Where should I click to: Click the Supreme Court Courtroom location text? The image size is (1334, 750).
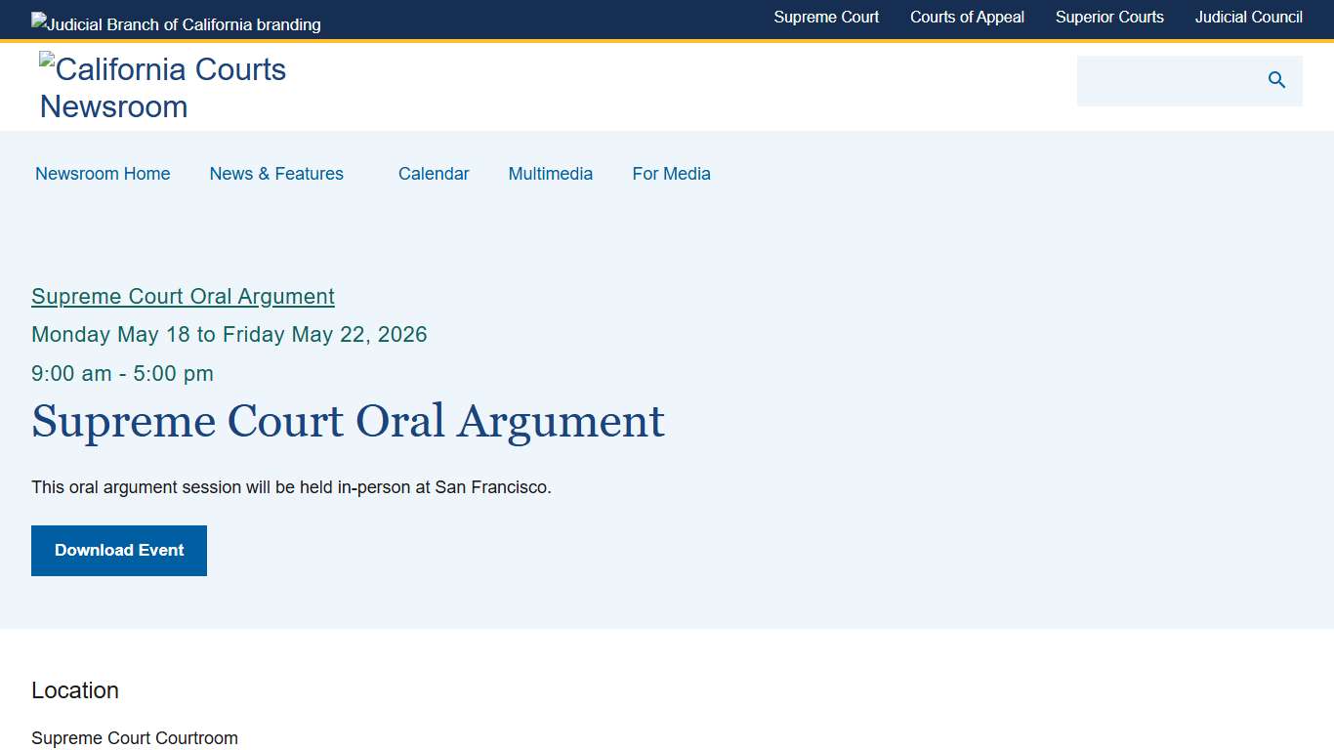(x=134, y=738)
